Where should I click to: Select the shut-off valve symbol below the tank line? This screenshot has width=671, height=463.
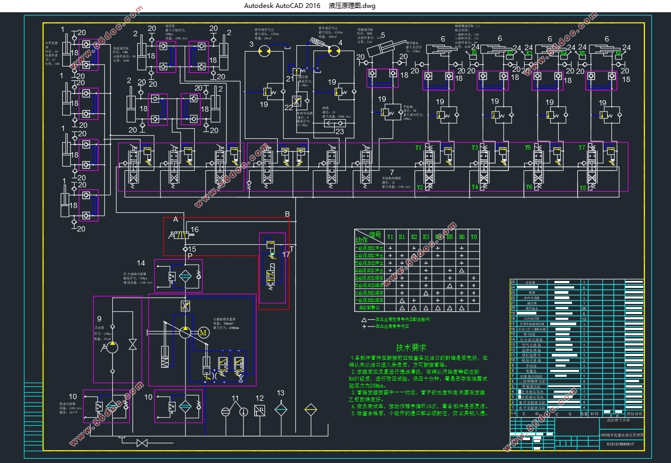142,443
